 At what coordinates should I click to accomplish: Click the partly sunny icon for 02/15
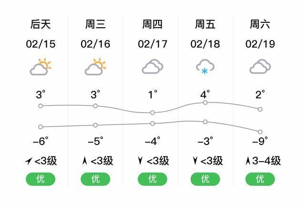tap(41, 67)
